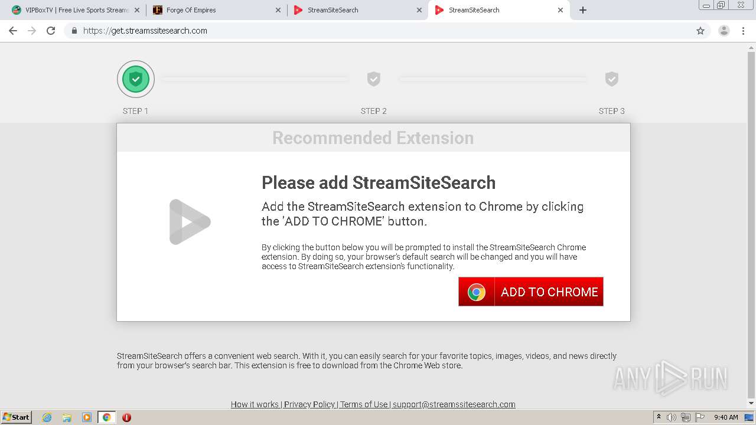
Task: Open the Windows Start menu
Action: tap(17, 417)
